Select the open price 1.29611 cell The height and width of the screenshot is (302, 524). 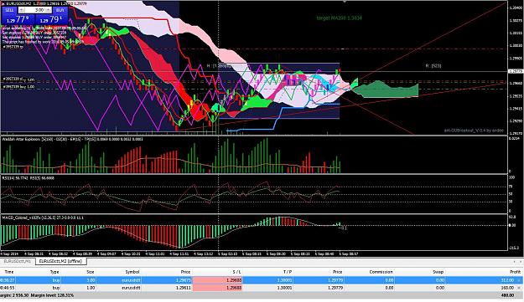point(184,288)
